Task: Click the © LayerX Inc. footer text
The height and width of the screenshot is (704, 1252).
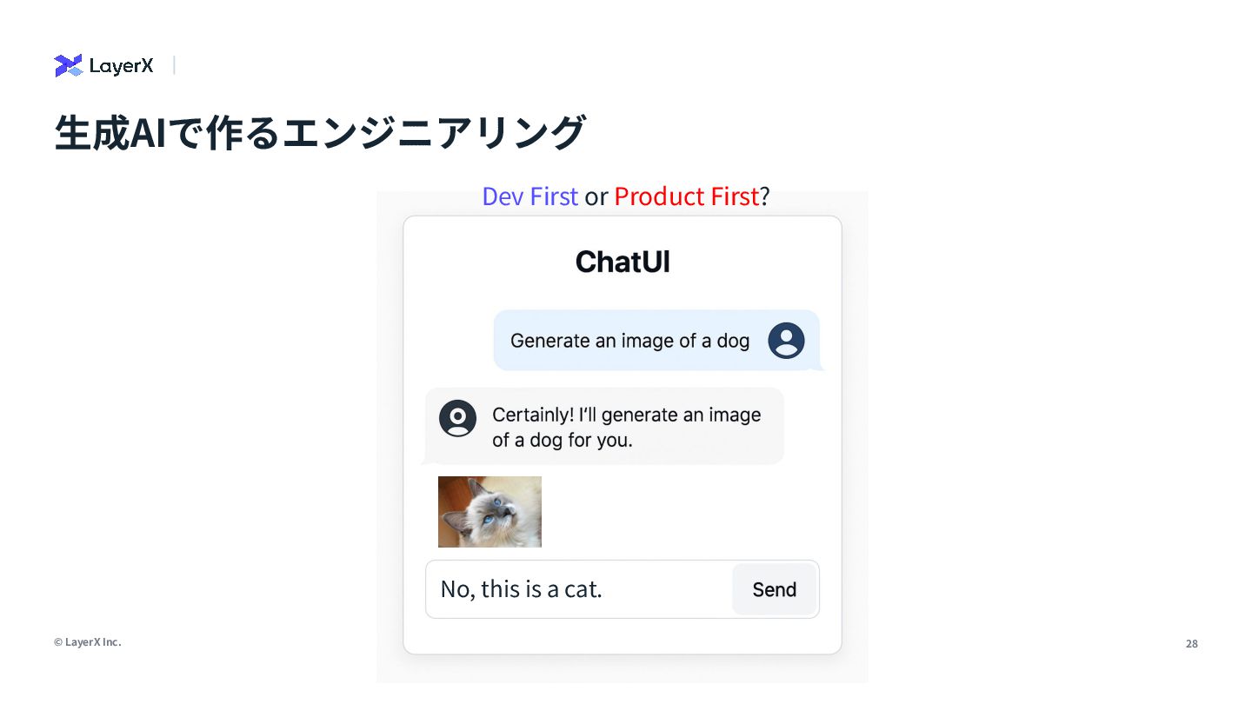Action: (x=87, y=642)
